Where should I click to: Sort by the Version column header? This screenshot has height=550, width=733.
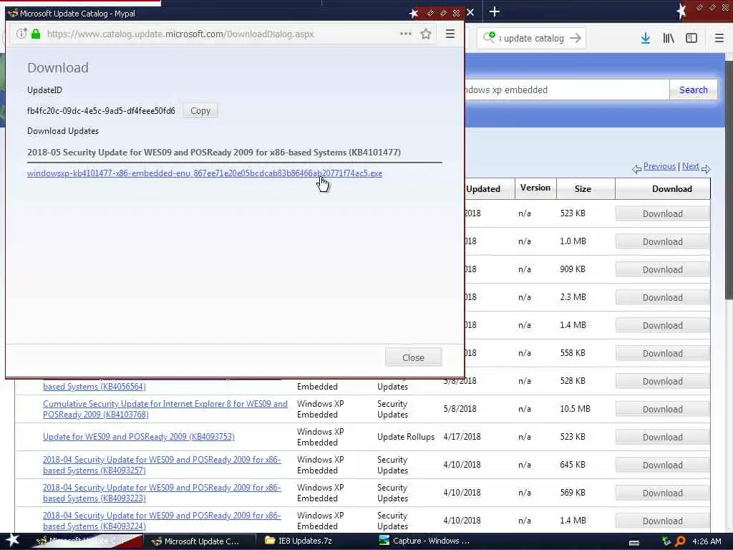click(x=535, y=188)
